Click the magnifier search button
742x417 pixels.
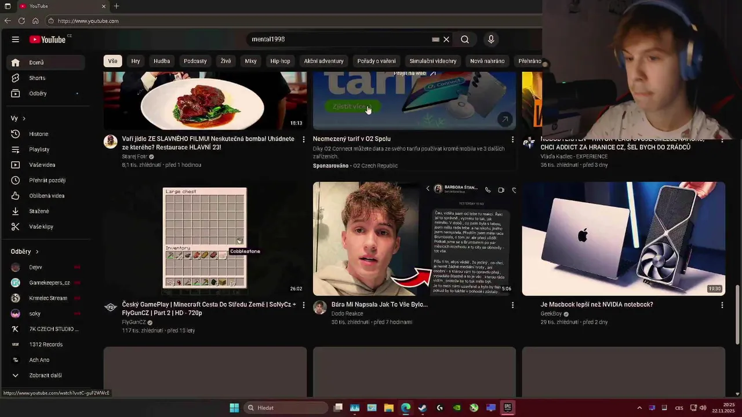[465, 39]
